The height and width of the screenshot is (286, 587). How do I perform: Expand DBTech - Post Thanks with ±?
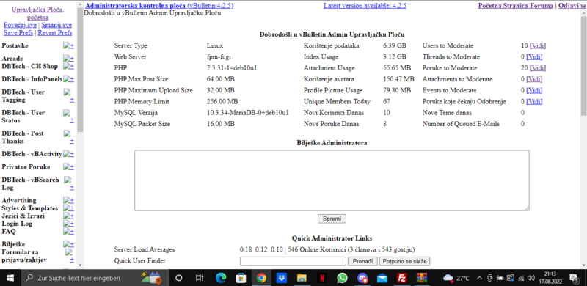pos(72,141)
